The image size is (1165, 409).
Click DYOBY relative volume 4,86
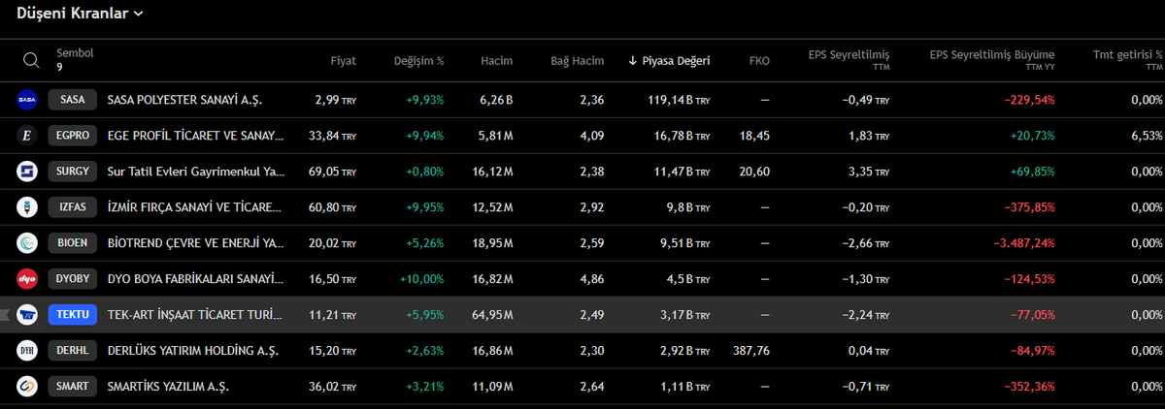592,279
